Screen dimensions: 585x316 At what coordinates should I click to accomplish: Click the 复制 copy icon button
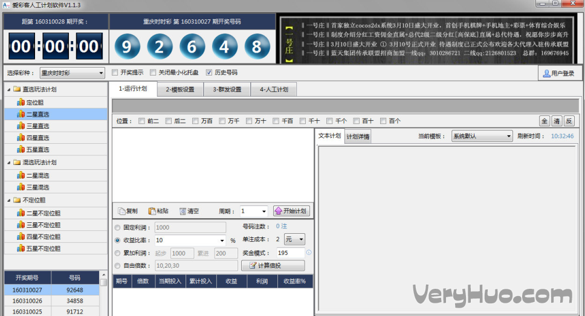(128, 211)
